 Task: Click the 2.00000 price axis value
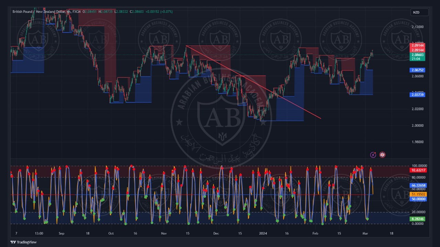point(417,126)
